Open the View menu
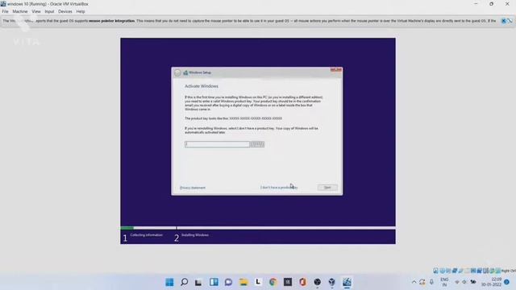The width and height of the screenshot is (516, 290). click(36, 11)
